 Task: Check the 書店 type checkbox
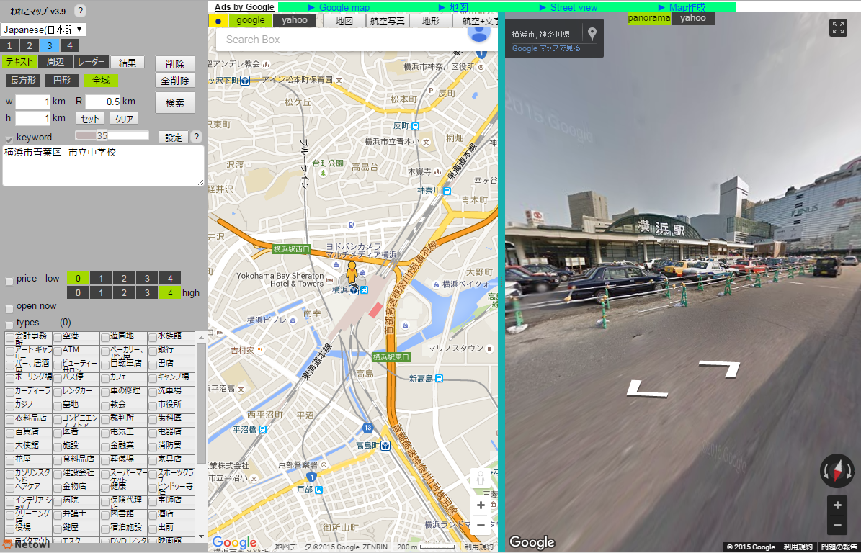[153, 365]
